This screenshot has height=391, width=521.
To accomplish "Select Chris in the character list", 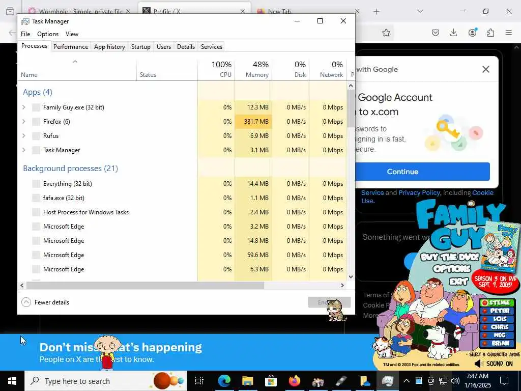I will point(497,327).
